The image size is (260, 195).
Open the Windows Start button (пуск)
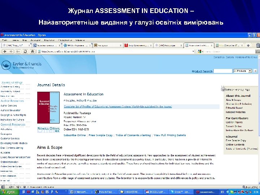point(9,192)
